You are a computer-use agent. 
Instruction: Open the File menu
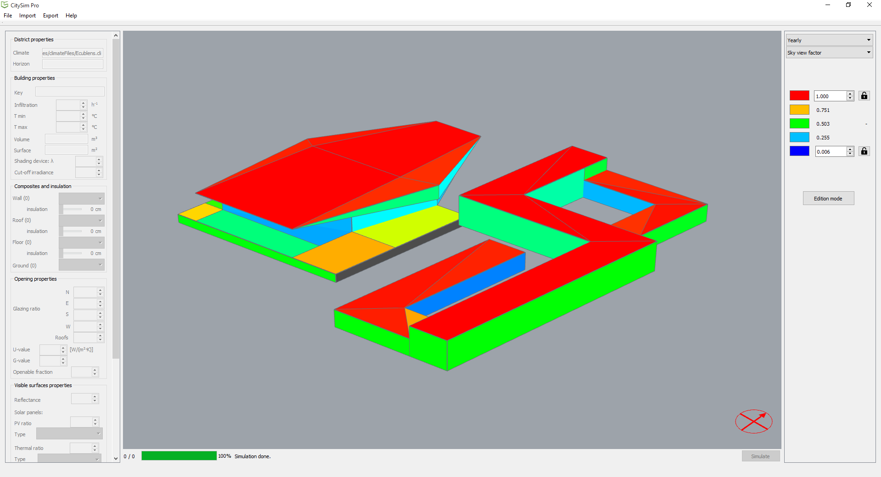pos(8,16)
